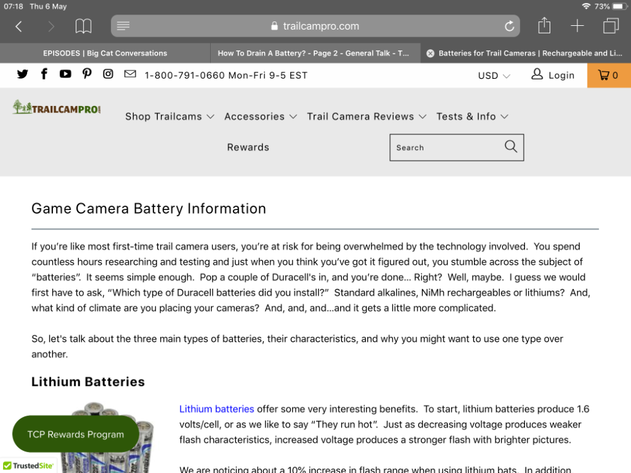Open the Safari share sheet icon
This screenshot has height=473, width=631.
tap(544, 25)
